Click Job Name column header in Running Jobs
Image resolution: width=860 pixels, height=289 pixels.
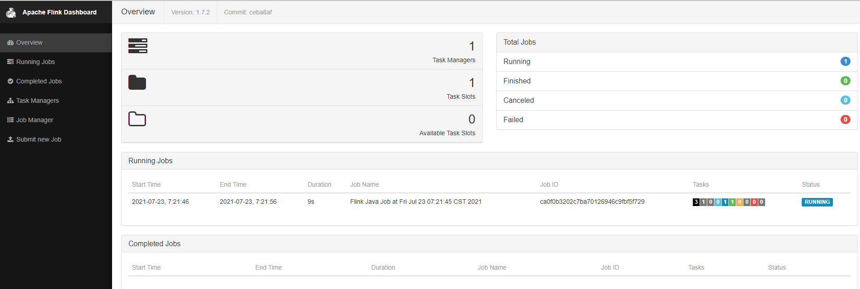[x=365, y=184]
